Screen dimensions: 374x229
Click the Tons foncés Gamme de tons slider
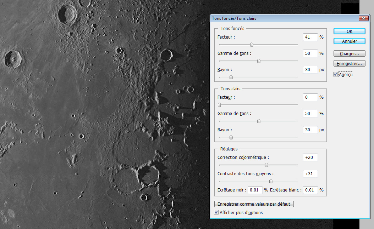259,61
